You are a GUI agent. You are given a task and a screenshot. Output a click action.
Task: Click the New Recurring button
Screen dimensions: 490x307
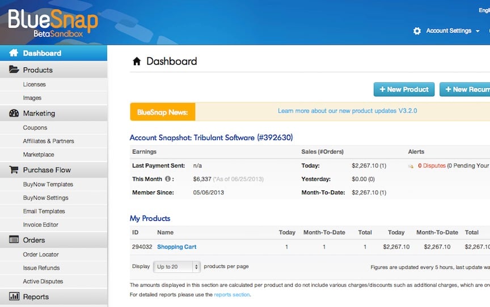(x=464, y=89)
